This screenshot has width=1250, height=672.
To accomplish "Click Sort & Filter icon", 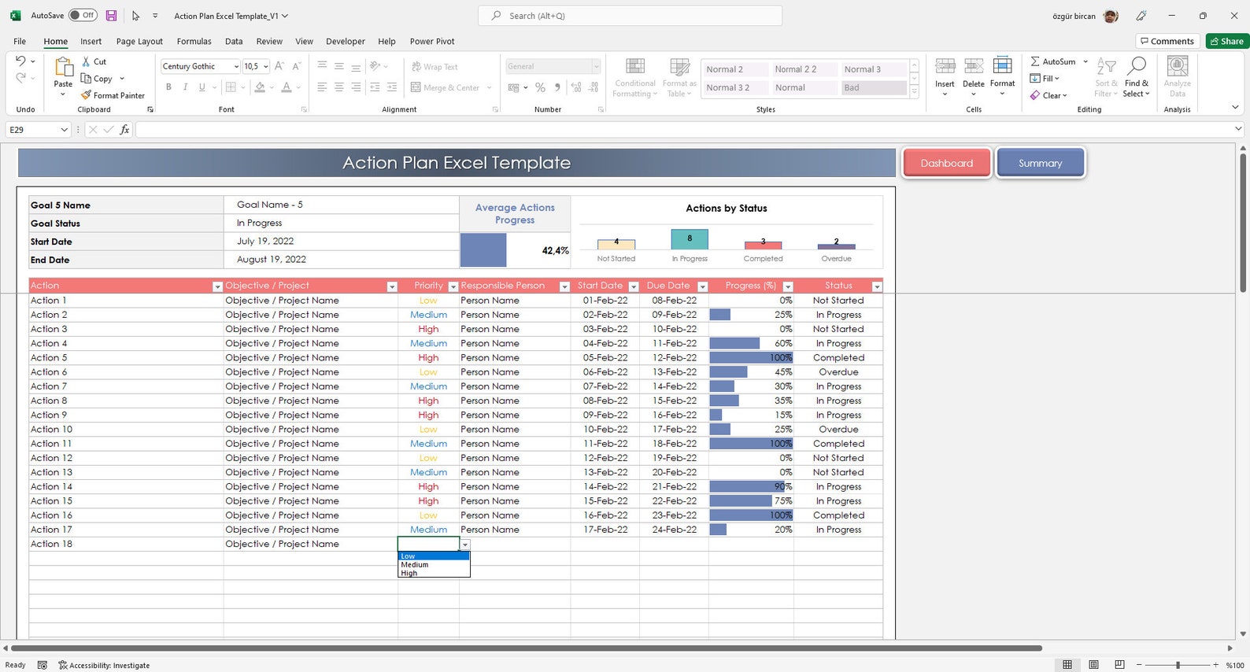I will [x=1106, y=67].
